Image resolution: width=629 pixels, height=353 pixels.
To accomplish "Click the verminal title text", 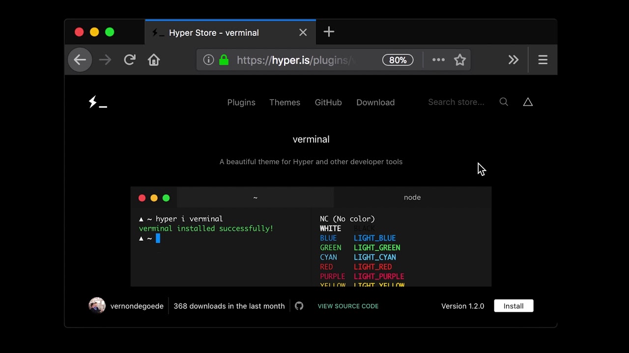I will (x=311, y=139).
